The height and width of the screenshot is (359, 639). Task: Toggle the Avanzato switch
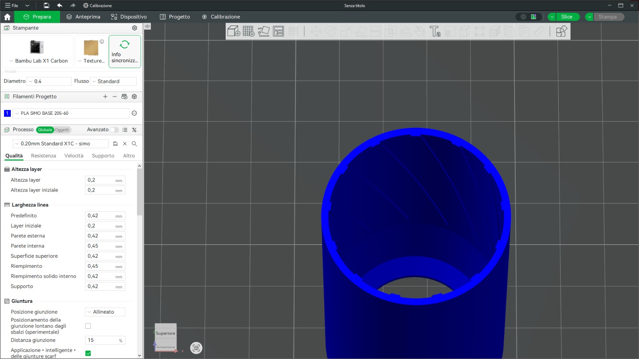point(114,130)
